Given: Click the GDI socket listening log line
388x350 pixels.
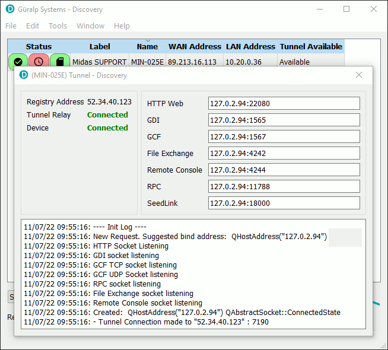Looking at the screenshot, I should pyautogui.click(x=91, y=255).
